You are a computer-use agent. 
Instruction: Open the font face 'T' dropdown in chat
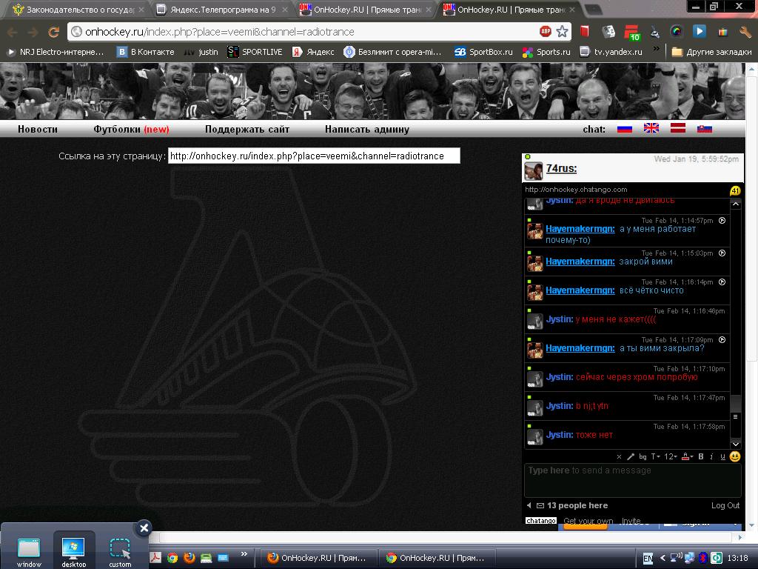point(655,456)
